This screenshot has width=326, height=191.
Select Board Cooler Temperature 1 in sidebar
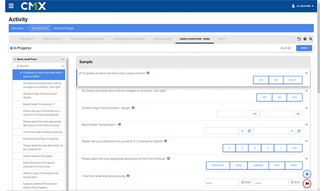pos(39,104)
